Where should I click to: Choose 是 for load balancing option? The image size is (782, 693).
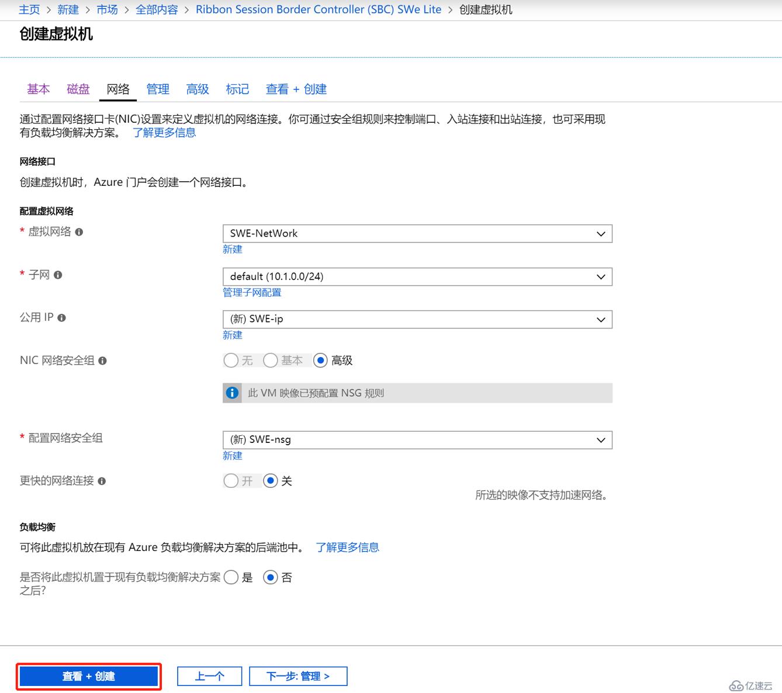(x=231, y=577)
